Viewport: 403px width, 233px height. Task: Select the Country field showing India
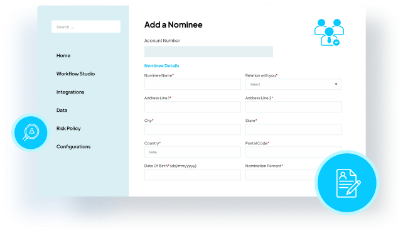[193, 152]
